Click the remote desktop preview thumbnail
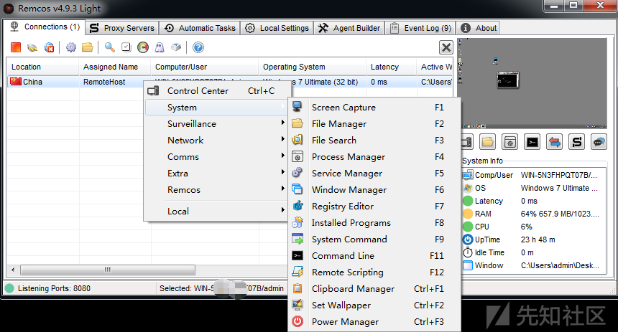 [535, 81]
